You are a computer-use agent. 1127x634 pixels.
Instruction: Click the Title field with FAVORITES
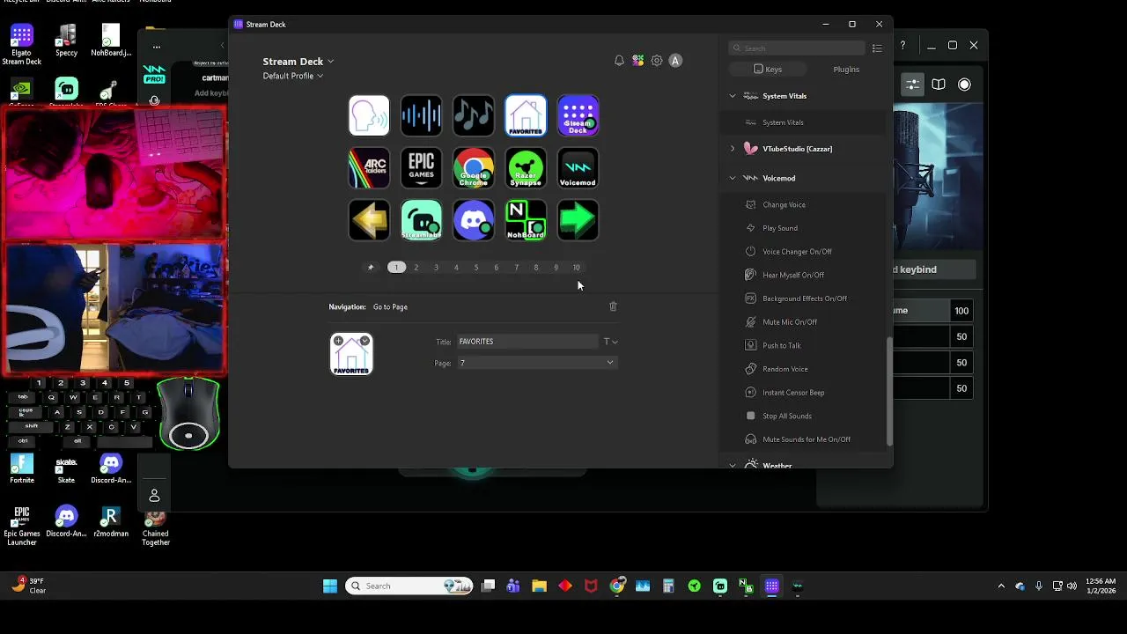tap(527, 342)
